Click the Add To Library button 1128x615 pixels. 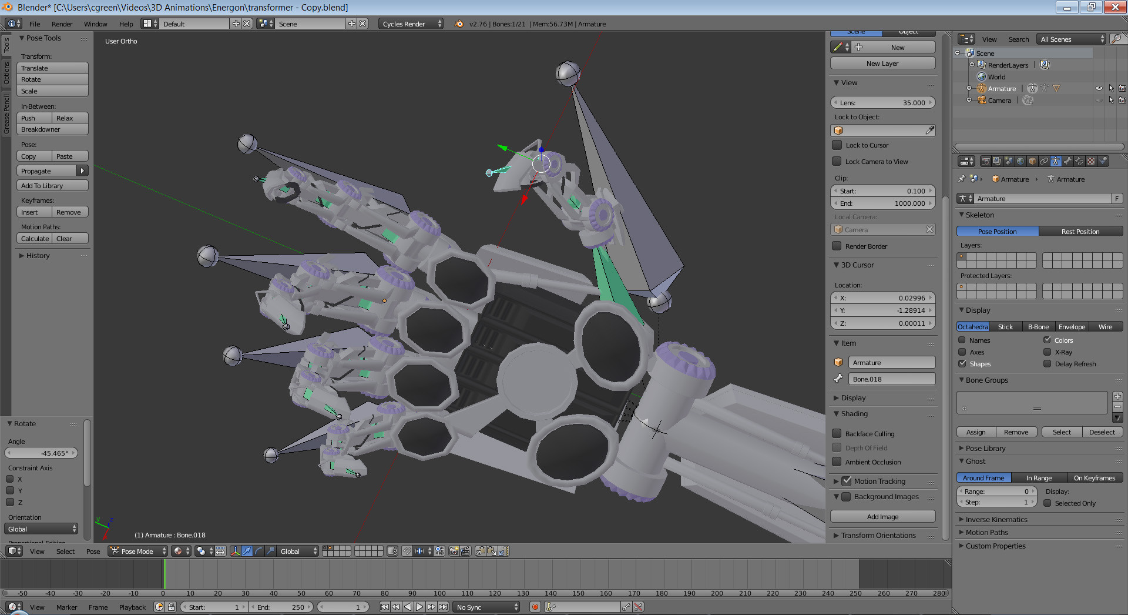click(x=52, y=185)
